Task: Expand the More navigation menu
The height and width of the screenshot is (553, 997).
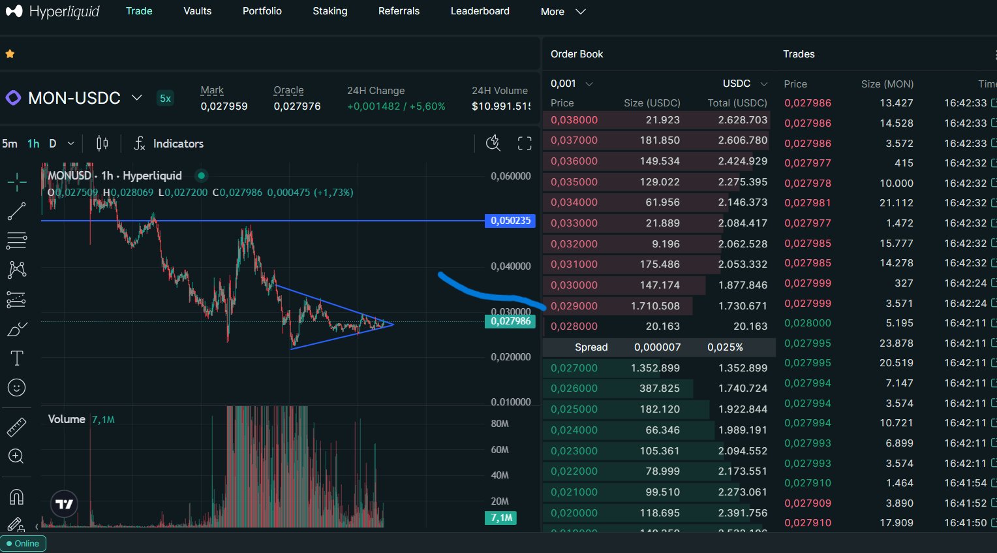Action: tap(563, 11)
